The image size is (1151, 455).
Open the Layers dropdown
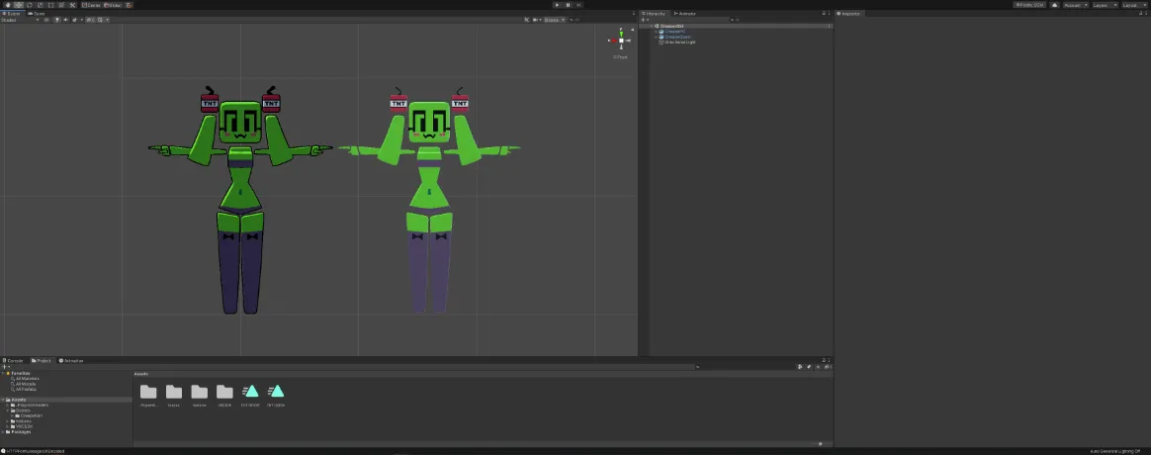click(1105, 5)
